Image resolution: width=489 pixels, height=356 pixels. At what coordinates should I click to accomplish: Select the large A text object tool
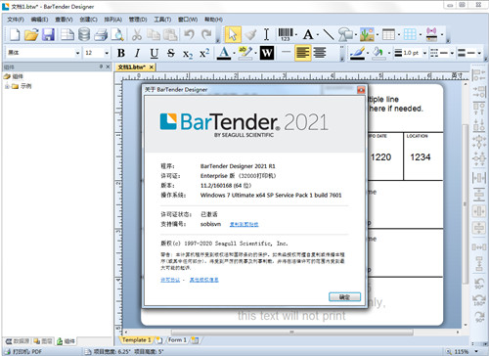click(x=308, y=34)
